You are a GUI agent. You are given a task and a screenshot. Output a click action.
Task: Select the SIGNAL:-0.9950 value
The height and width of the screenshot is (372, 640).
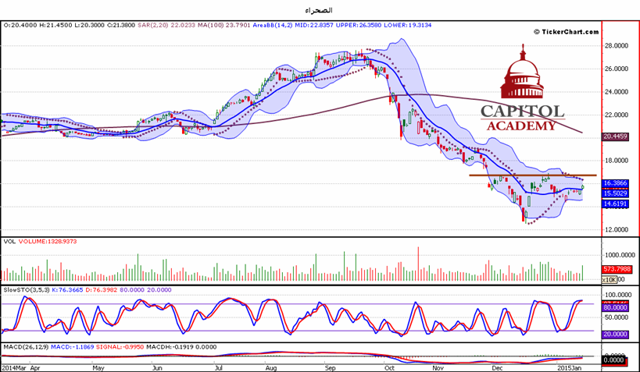pyautogui.click(x=120, y=347)
